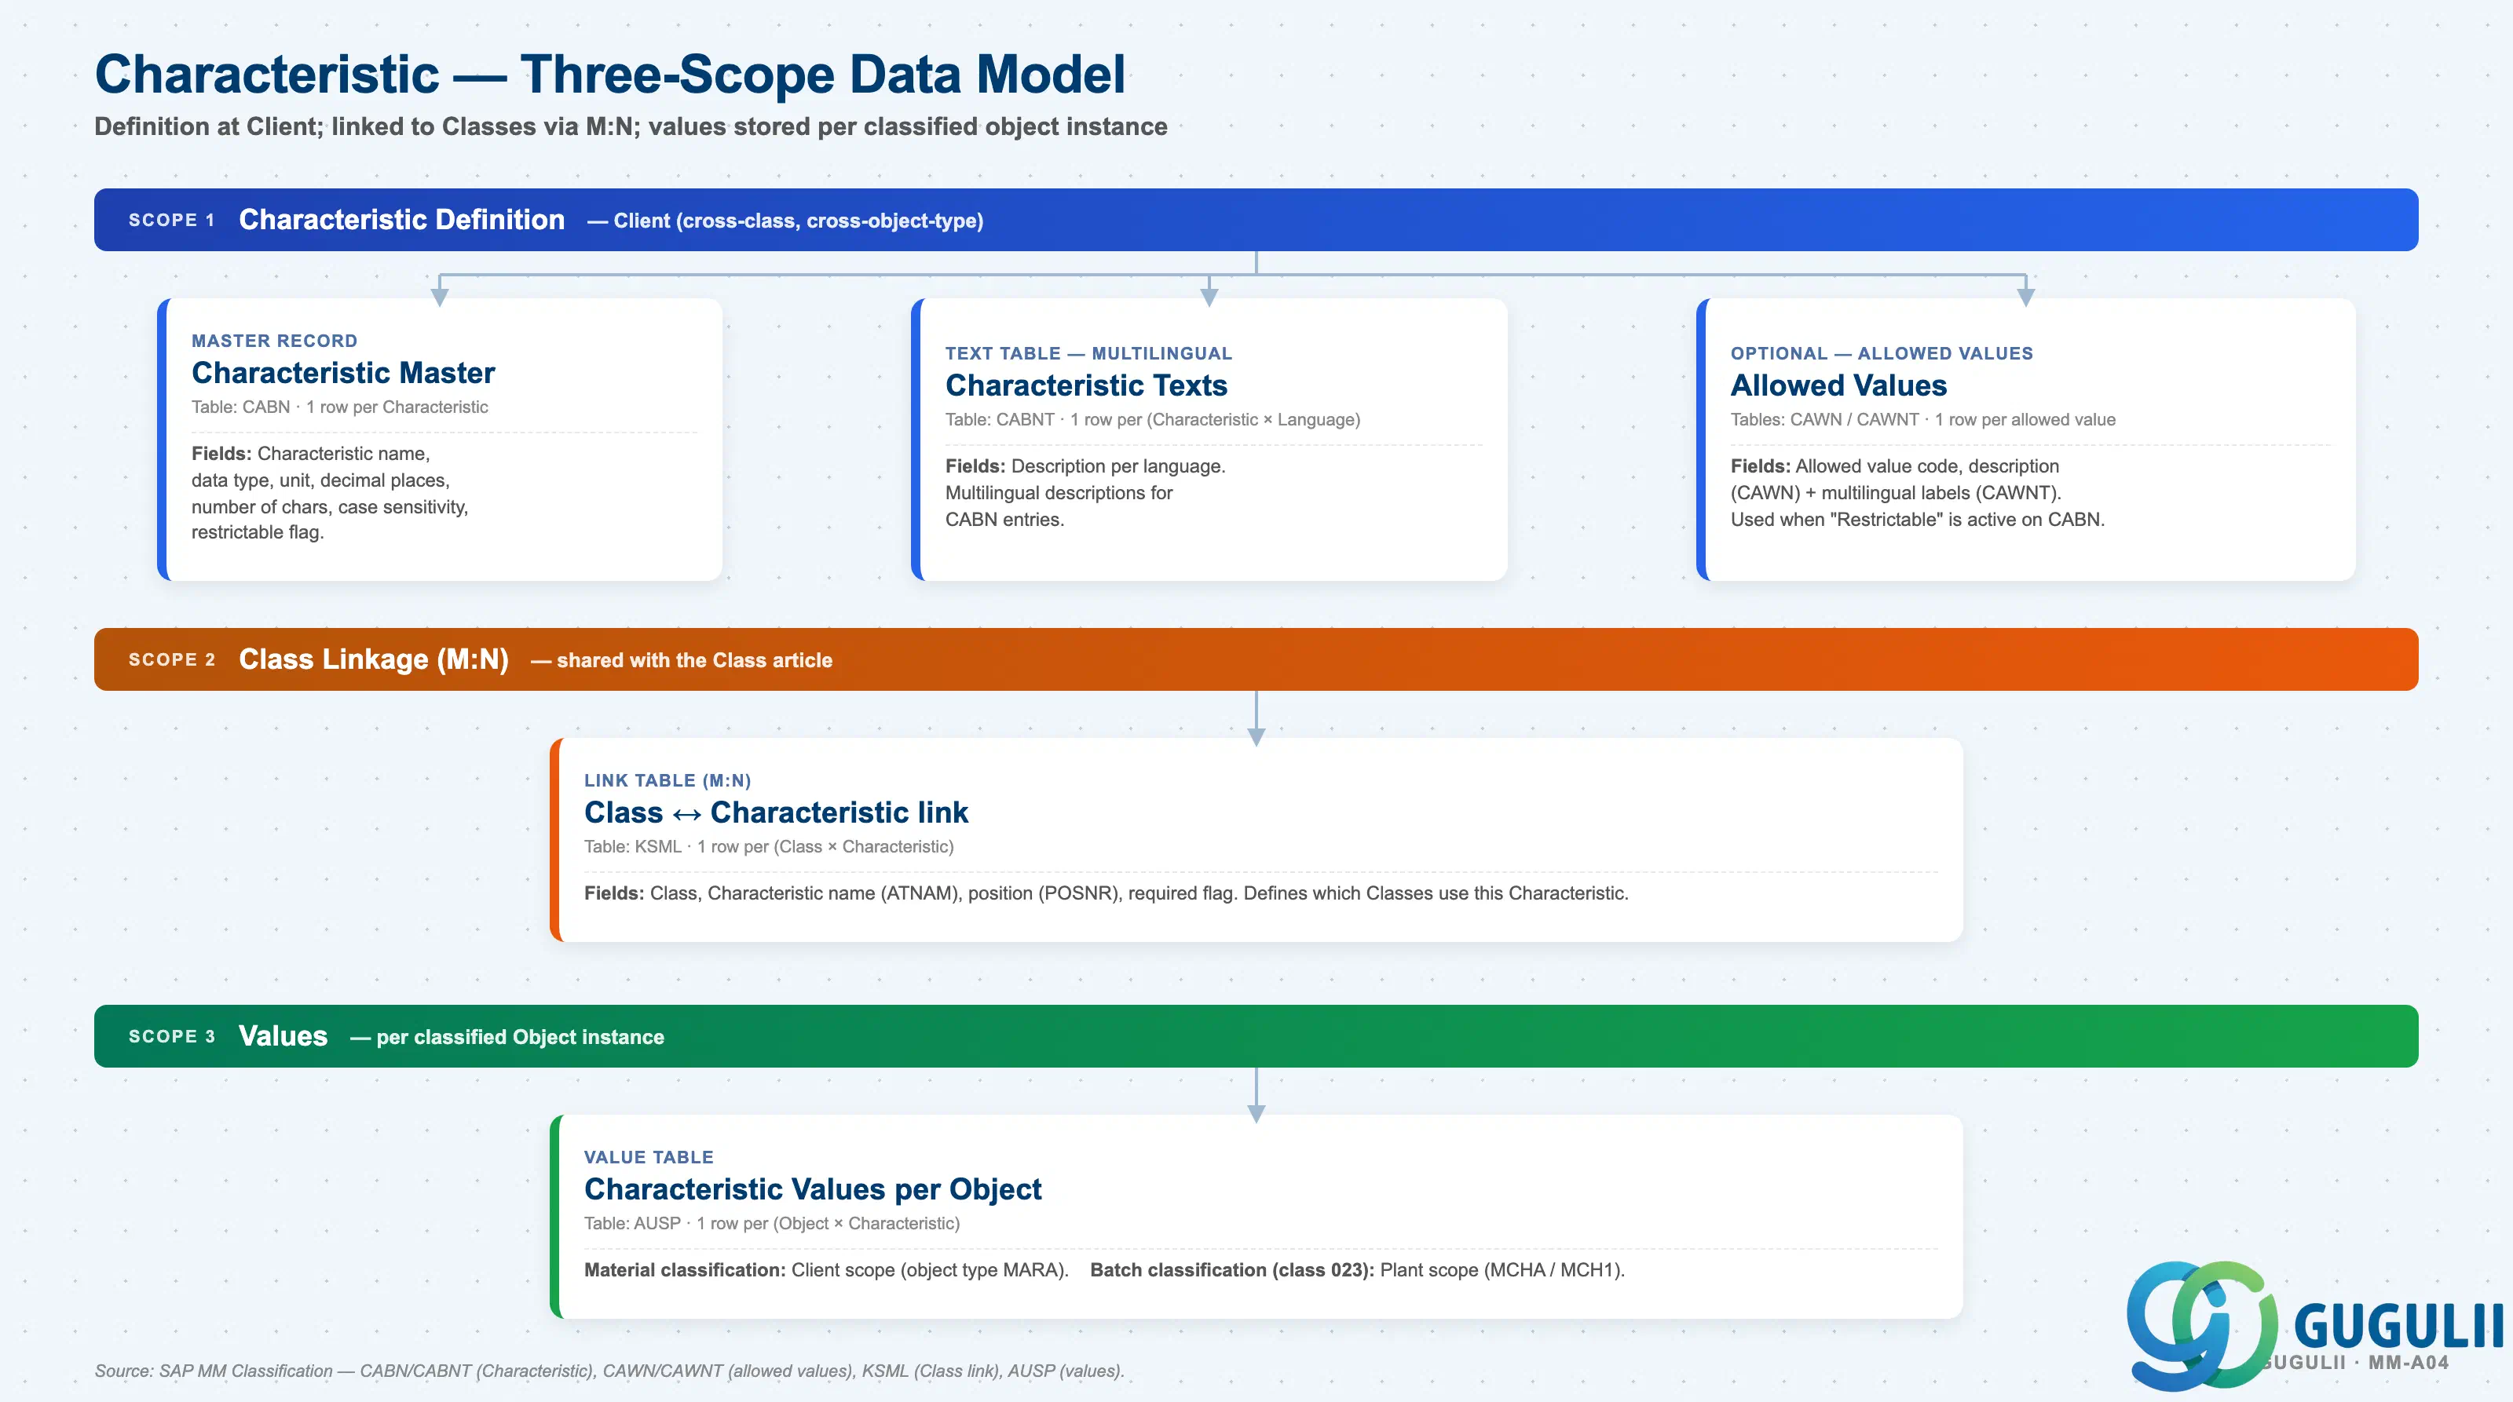
Task: Click '— Client (cross-class, cross-object-type)' text
Action: coord(785,221)
